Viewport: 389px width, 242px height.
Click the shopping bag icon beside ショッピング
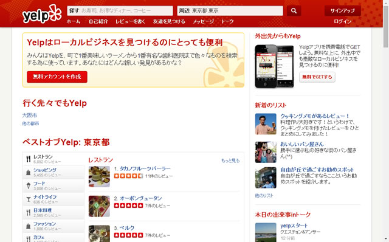click(29, 172)
